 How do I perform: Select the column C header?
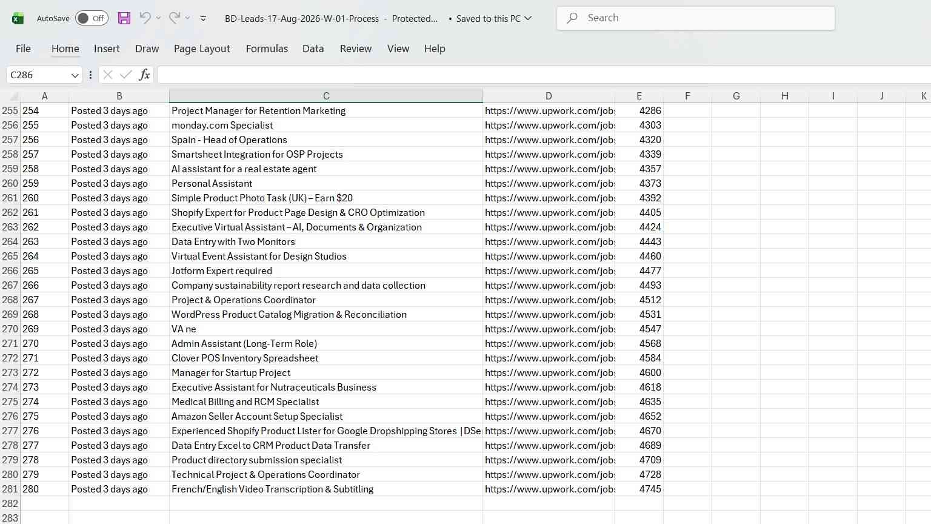(326, 96)
